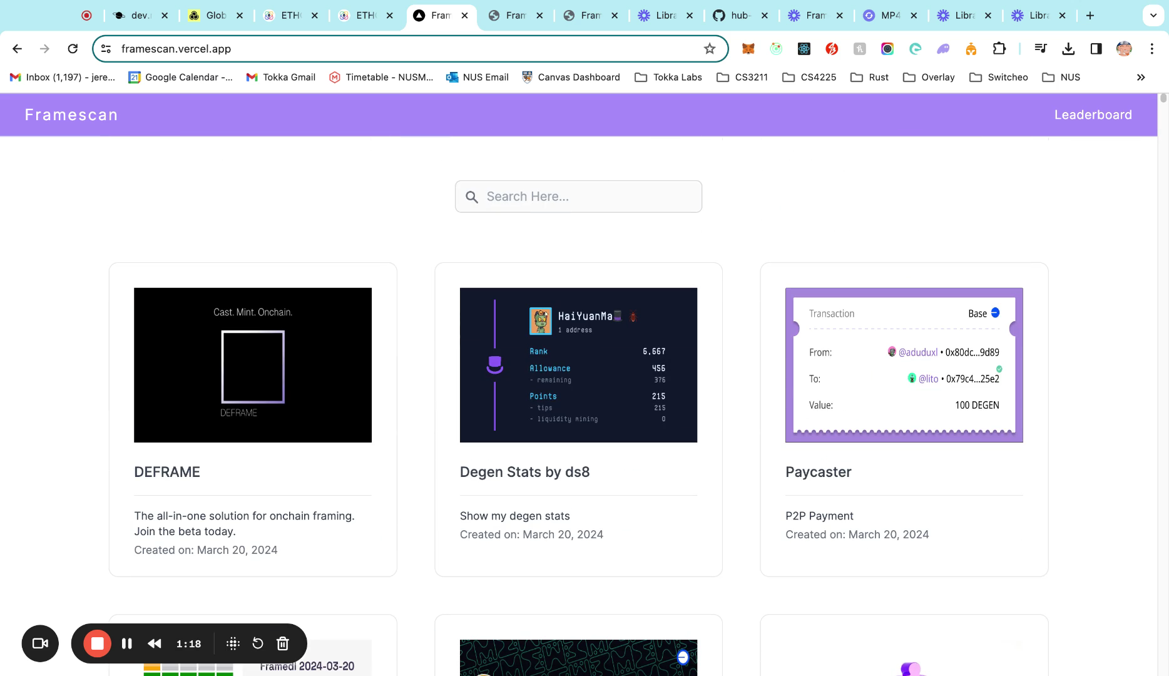This screenshot has height=676, width=1169.
Task: Reload the framescan page
Action: [x=73, y=49]
